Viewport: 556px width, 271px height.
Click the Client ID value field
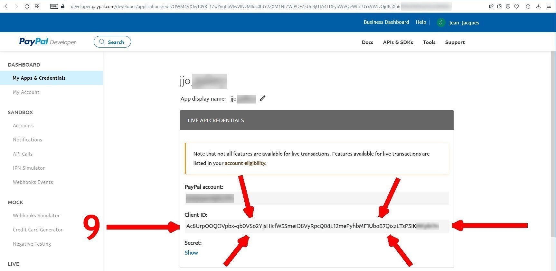click(x=316, y=226)
